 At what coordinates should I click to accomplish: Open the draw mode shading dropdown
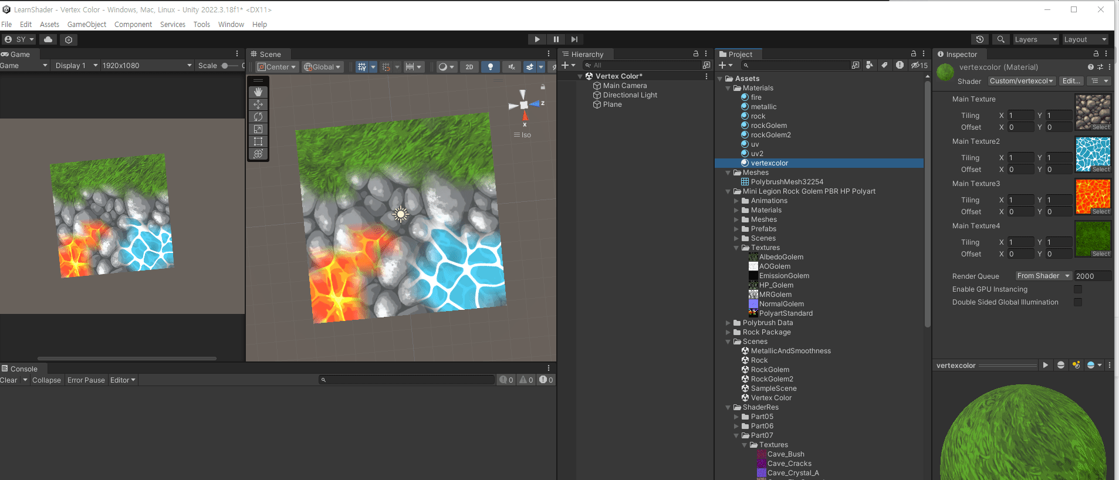pyautogui.click(x=447, y=67)
